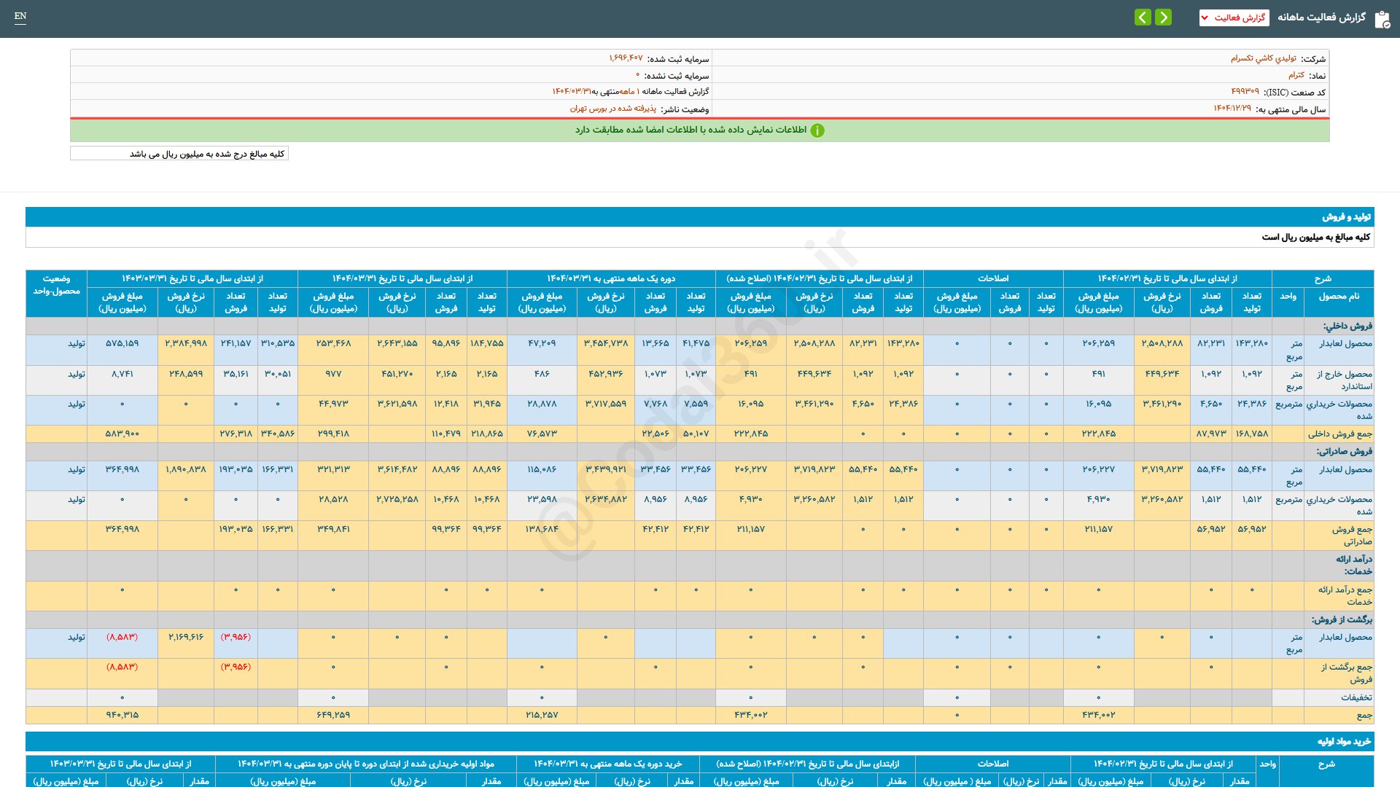Click the registered capital value 1,696,407
This screenshot has width=1400, height=787.
pos(626,58)
